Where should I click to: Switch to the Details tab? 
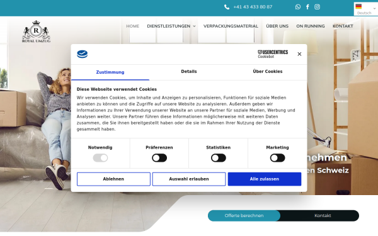[189, 72]
